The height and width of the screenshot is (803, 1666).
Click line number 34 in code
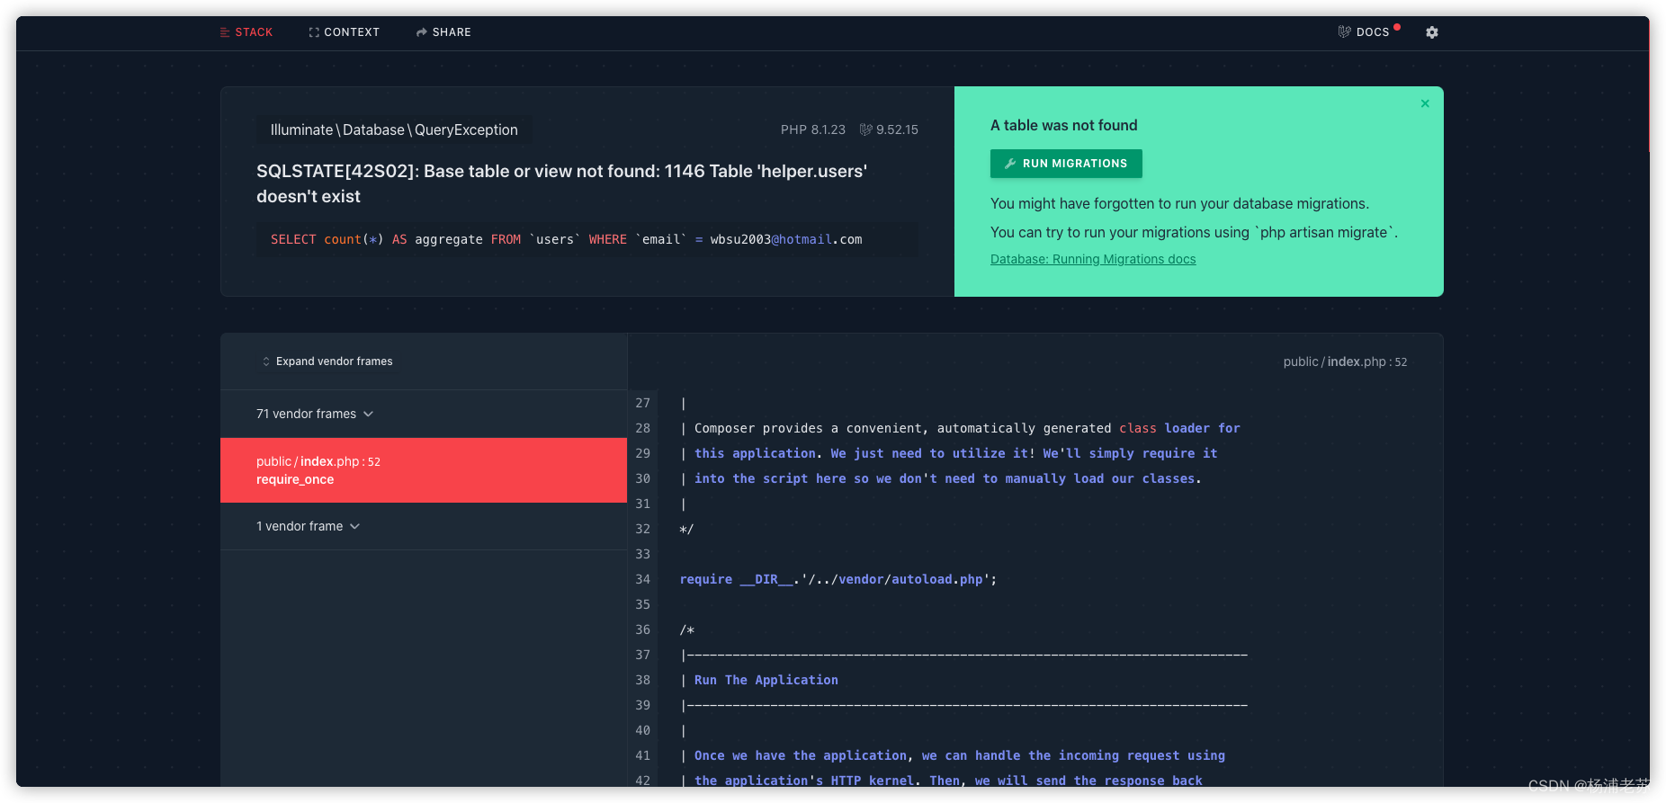pyautogui.click(x=642, y=579)
